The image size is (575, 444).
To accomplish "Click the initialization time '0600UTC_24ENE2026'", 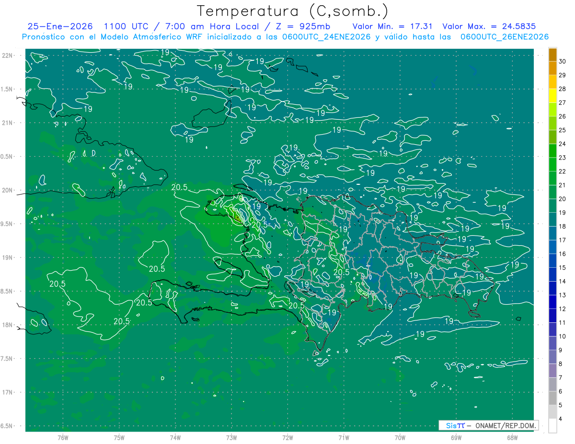I will 326,37.
